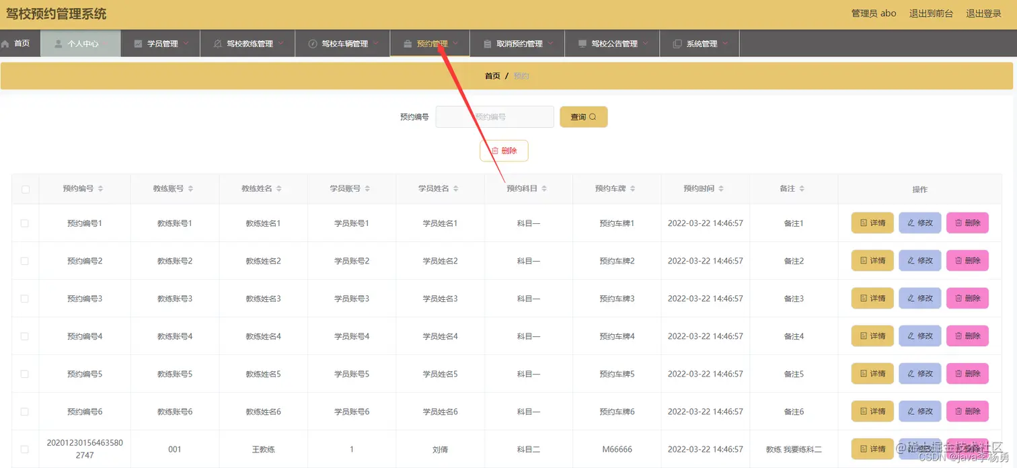1017x468 pixels.
Task: Click the 驾校车辆管理 gauge icon
Action: [x=312, y=44]
